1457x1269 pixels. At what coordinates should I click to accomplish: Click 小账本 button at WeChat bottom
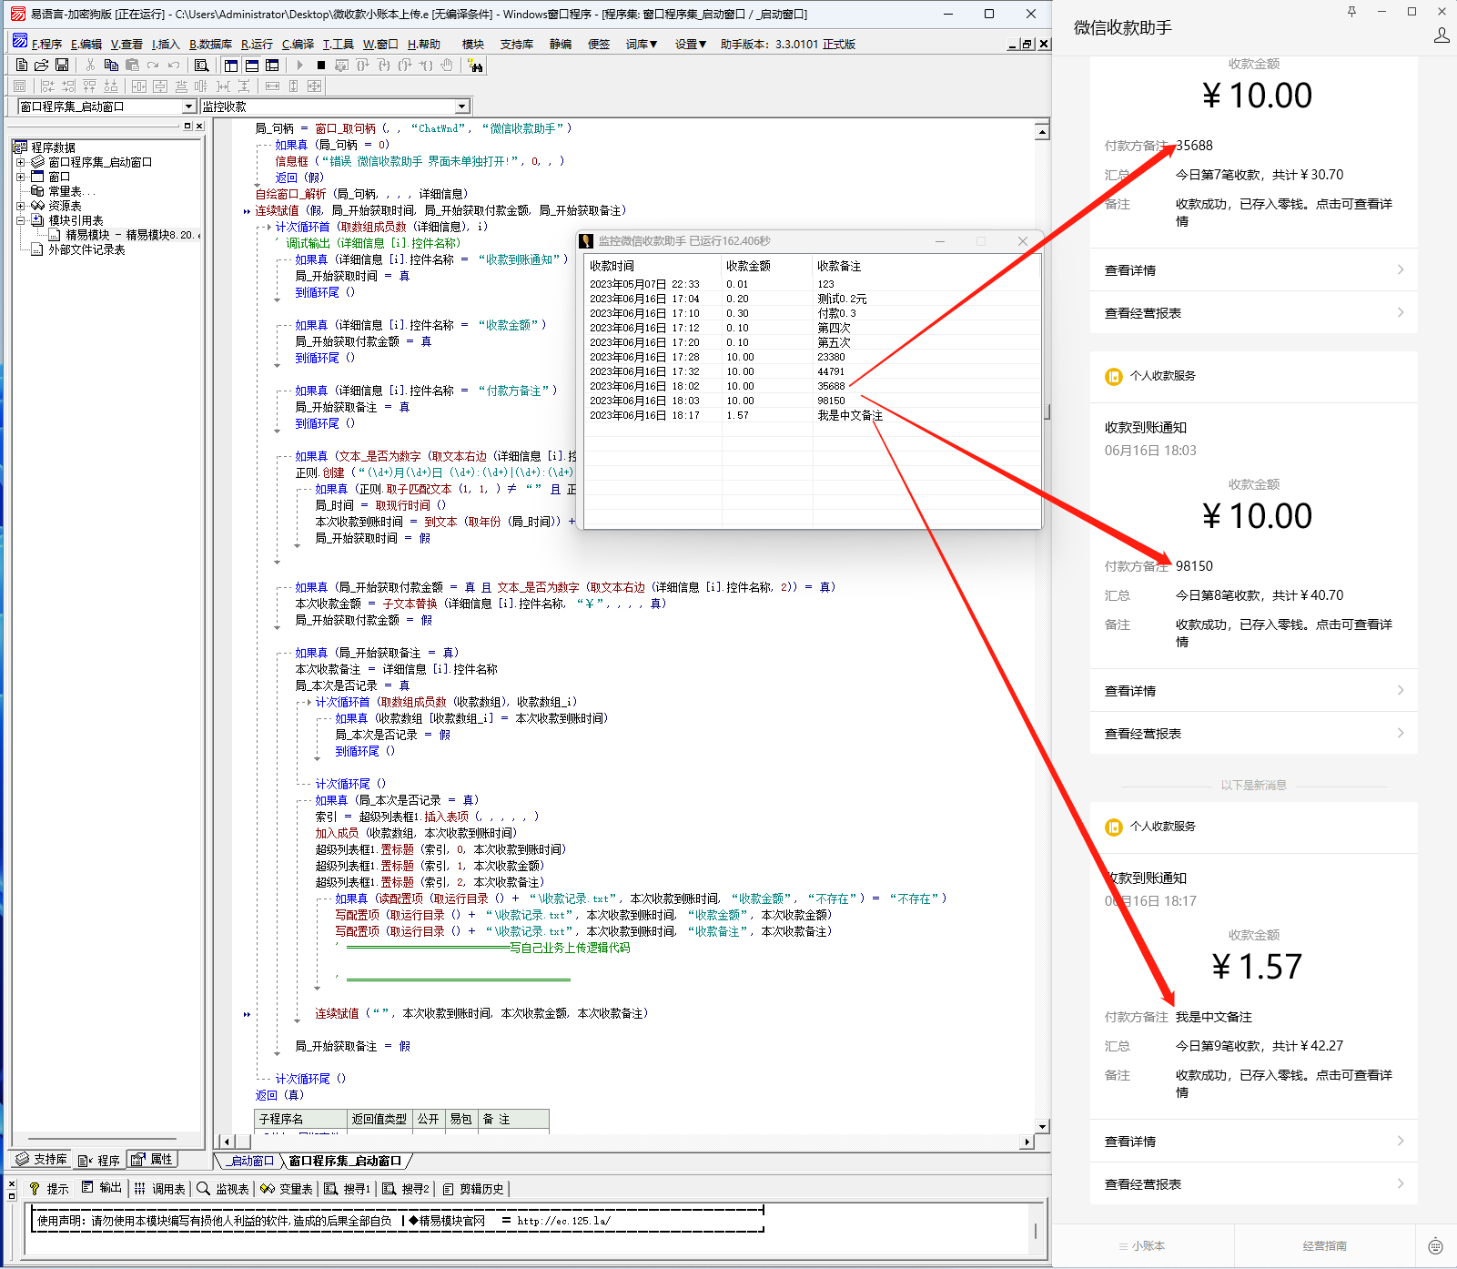1142,1246
